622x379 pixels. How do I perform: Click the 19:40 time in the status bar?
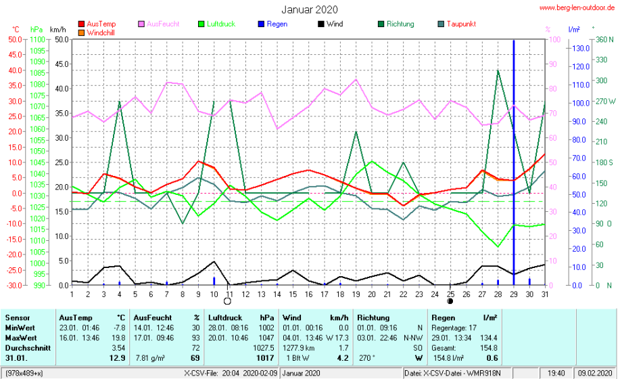(556, 373)
